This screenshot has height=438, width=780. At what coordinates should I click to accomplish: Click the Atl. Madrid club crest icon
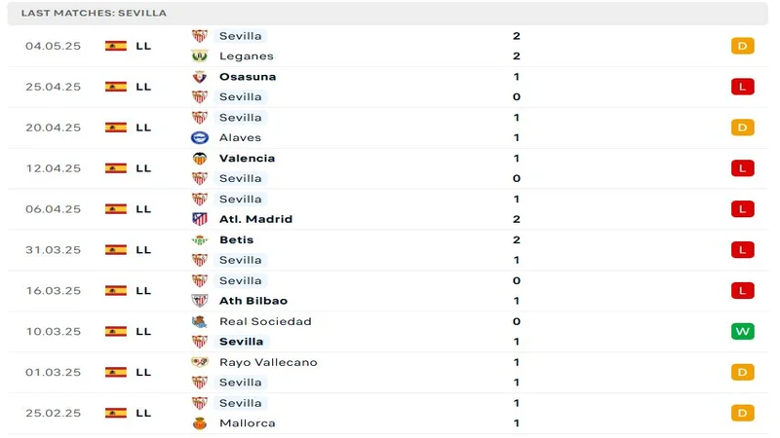[x=200, y=220]
